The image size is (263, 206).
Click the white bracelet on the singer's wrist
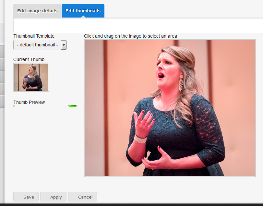[x=140, y=139]
